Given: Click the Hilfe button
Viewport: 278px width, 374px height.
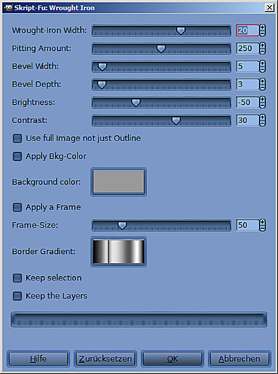Looking at the screenshot, I should [38, 359].
